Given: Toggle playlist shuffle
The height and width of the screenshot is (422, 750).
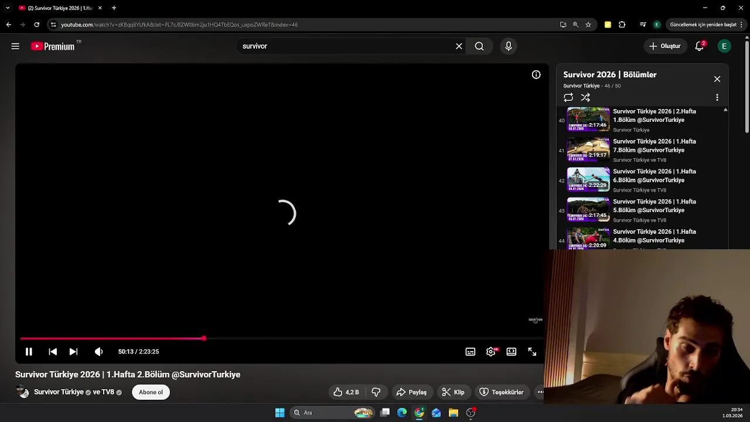Looking at the screenshot, I should pos(585,98).
